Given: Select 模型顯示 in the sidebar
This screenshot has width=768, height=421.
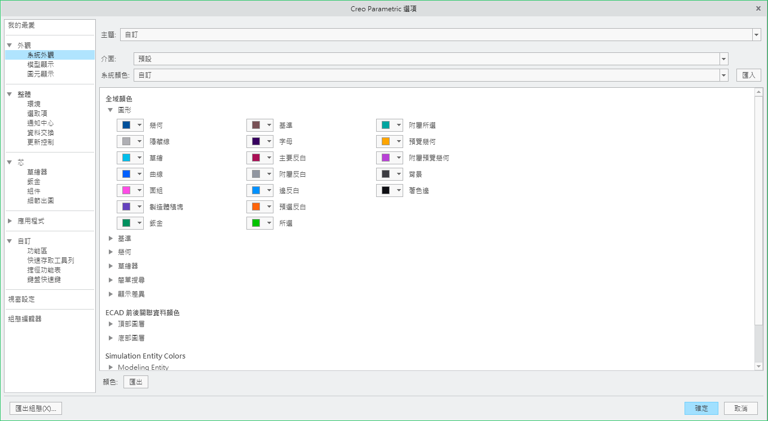Looking at the screenshot, I should 41,65.
